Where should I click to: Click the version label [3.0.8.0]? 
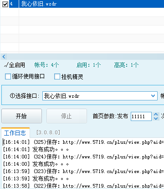[48, 132]
